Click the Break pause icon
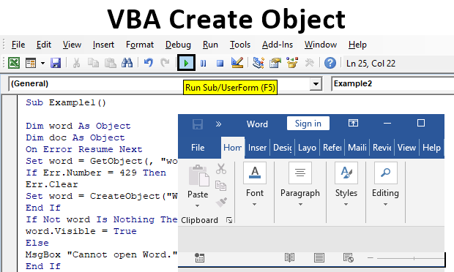454x272 pixels. click(204, 63)
